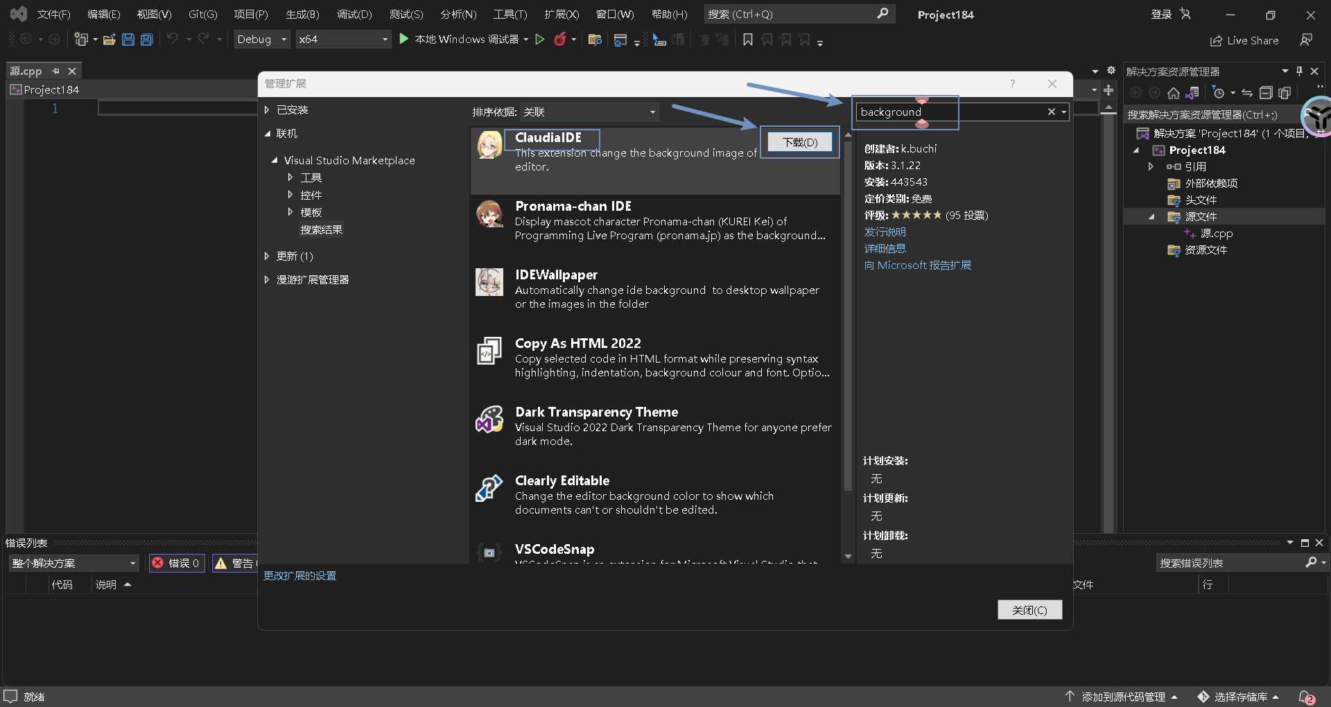
Task: Expand the Installed category
Action: pos(267,110)
